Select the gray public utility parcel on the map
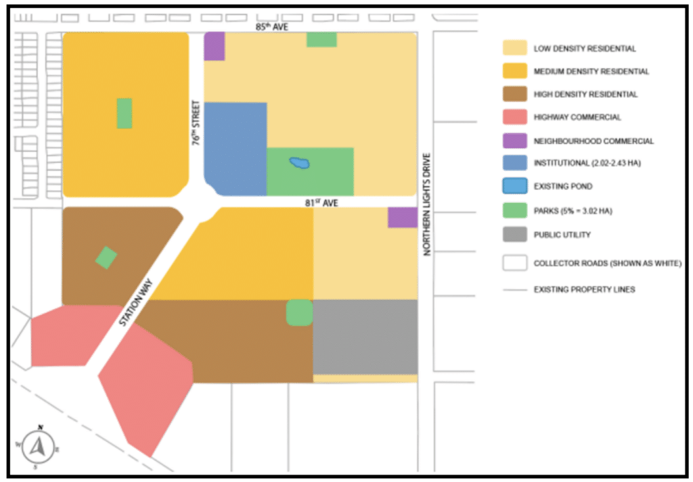Viewport: 693px width, 482px height. [x=365, y=337]
